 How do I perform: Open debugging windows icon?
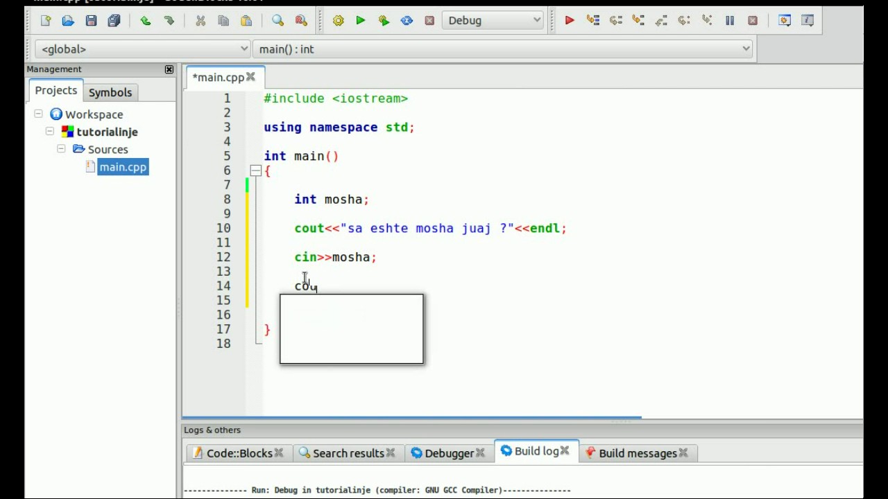pos(785,21)
